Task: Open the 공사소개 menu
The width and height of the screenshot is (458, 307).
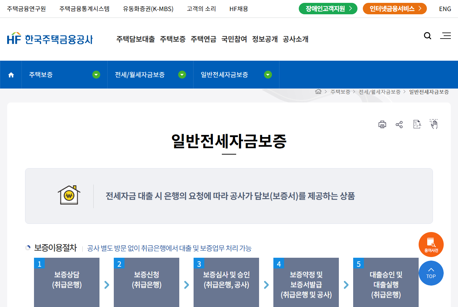Action: (x=296, y=39)
